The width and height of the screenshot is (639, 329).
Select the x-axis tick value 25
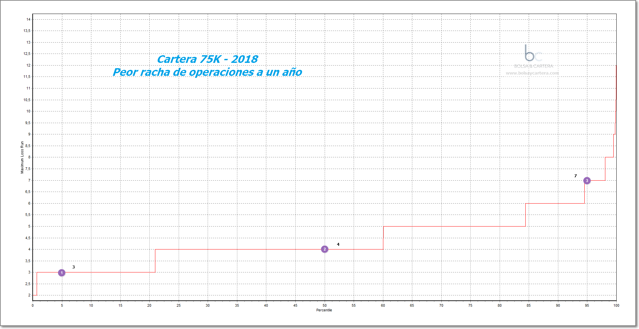click(179, 305)
